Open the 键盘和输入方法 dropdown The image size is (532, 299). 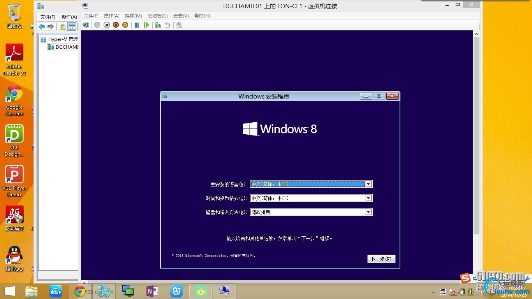coord(368,212)
